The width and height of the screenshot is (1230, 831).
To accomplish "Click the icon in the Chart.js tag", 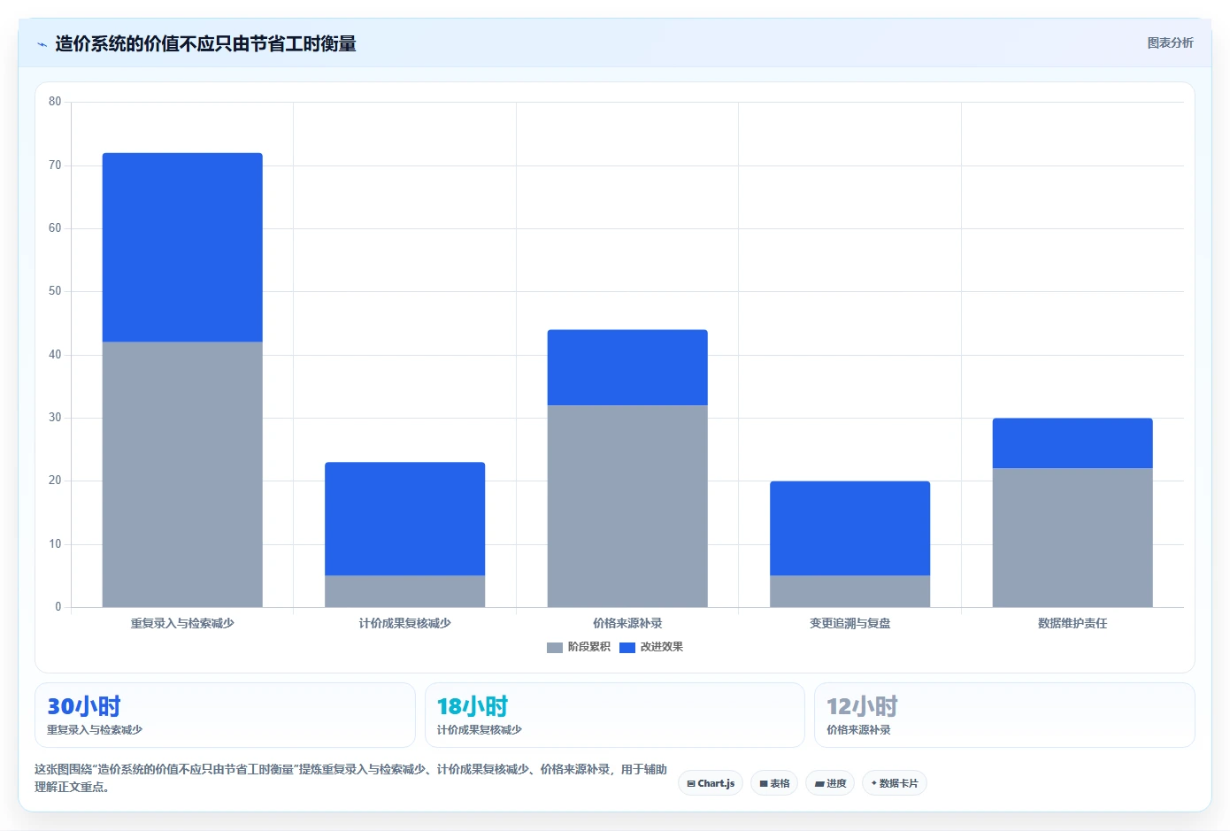I will (x=691, y=784).
